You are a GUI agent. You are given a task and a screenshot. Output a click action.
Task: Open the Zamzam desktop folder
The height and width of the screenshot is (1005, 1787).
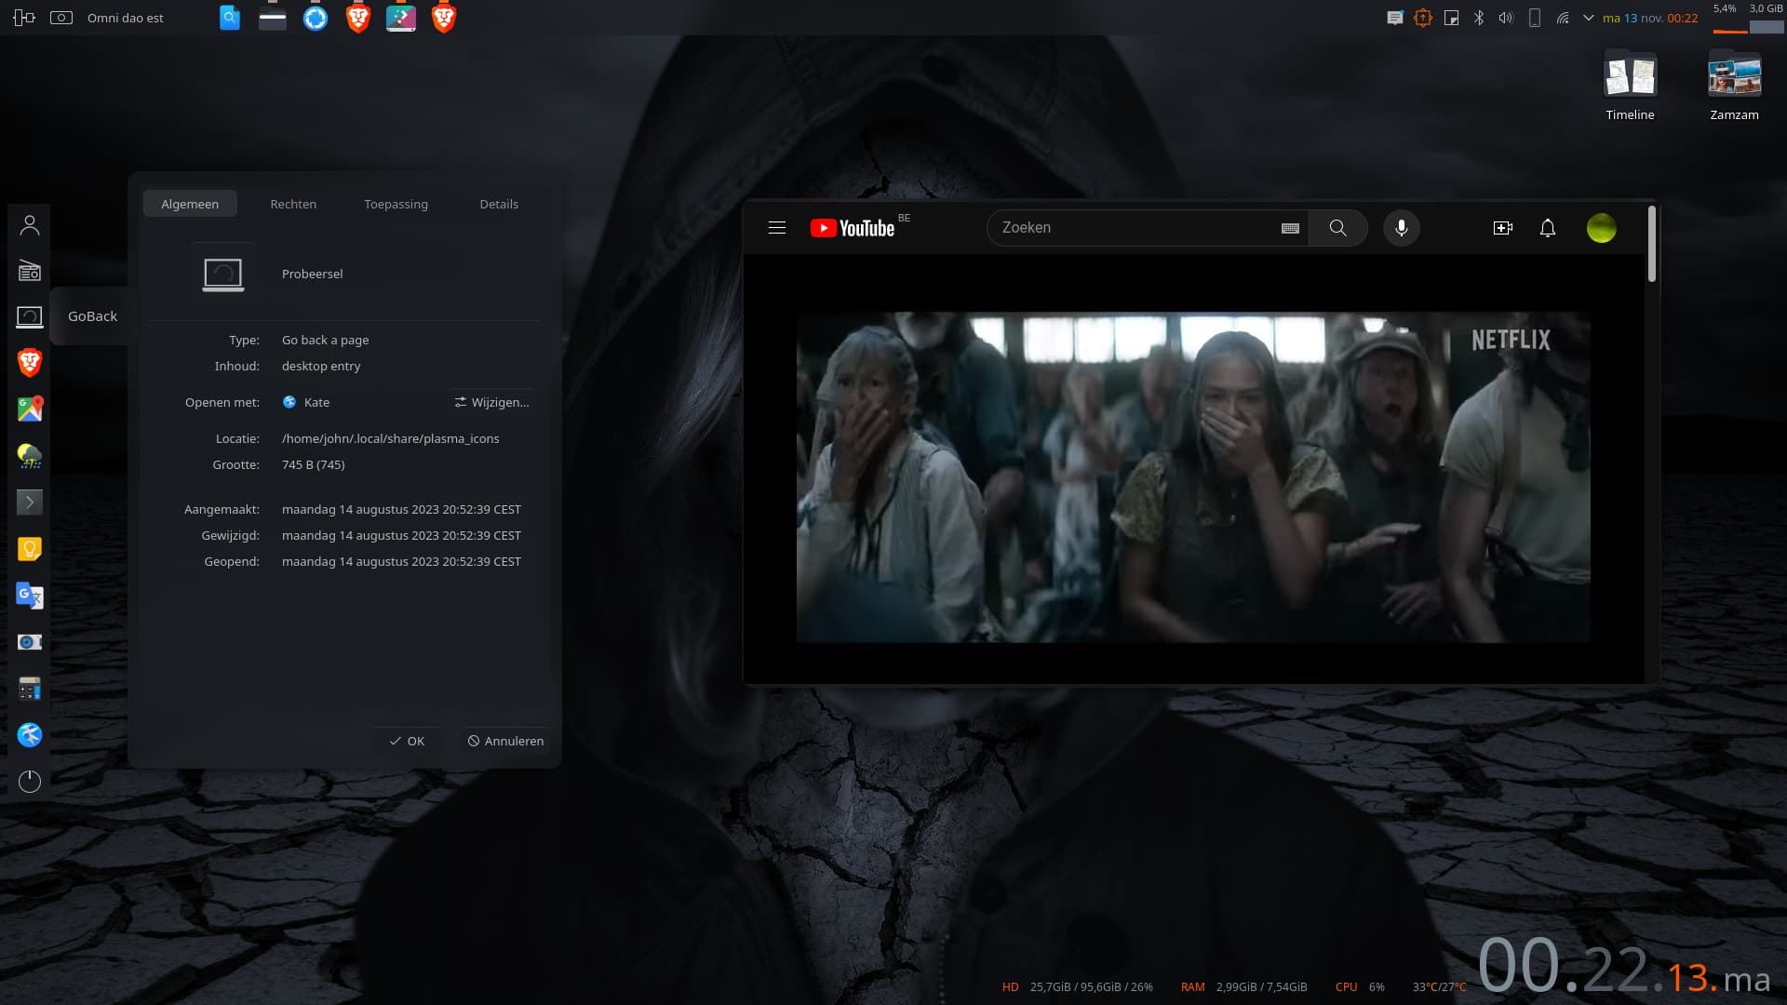(x=1734, y=87)
